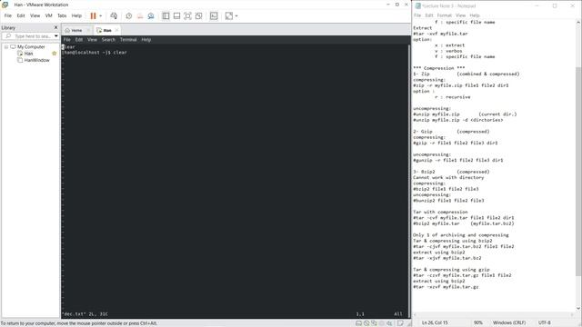Open the Terminal menu in guest
The image size is (582, 327).
(x=128, y=40)
